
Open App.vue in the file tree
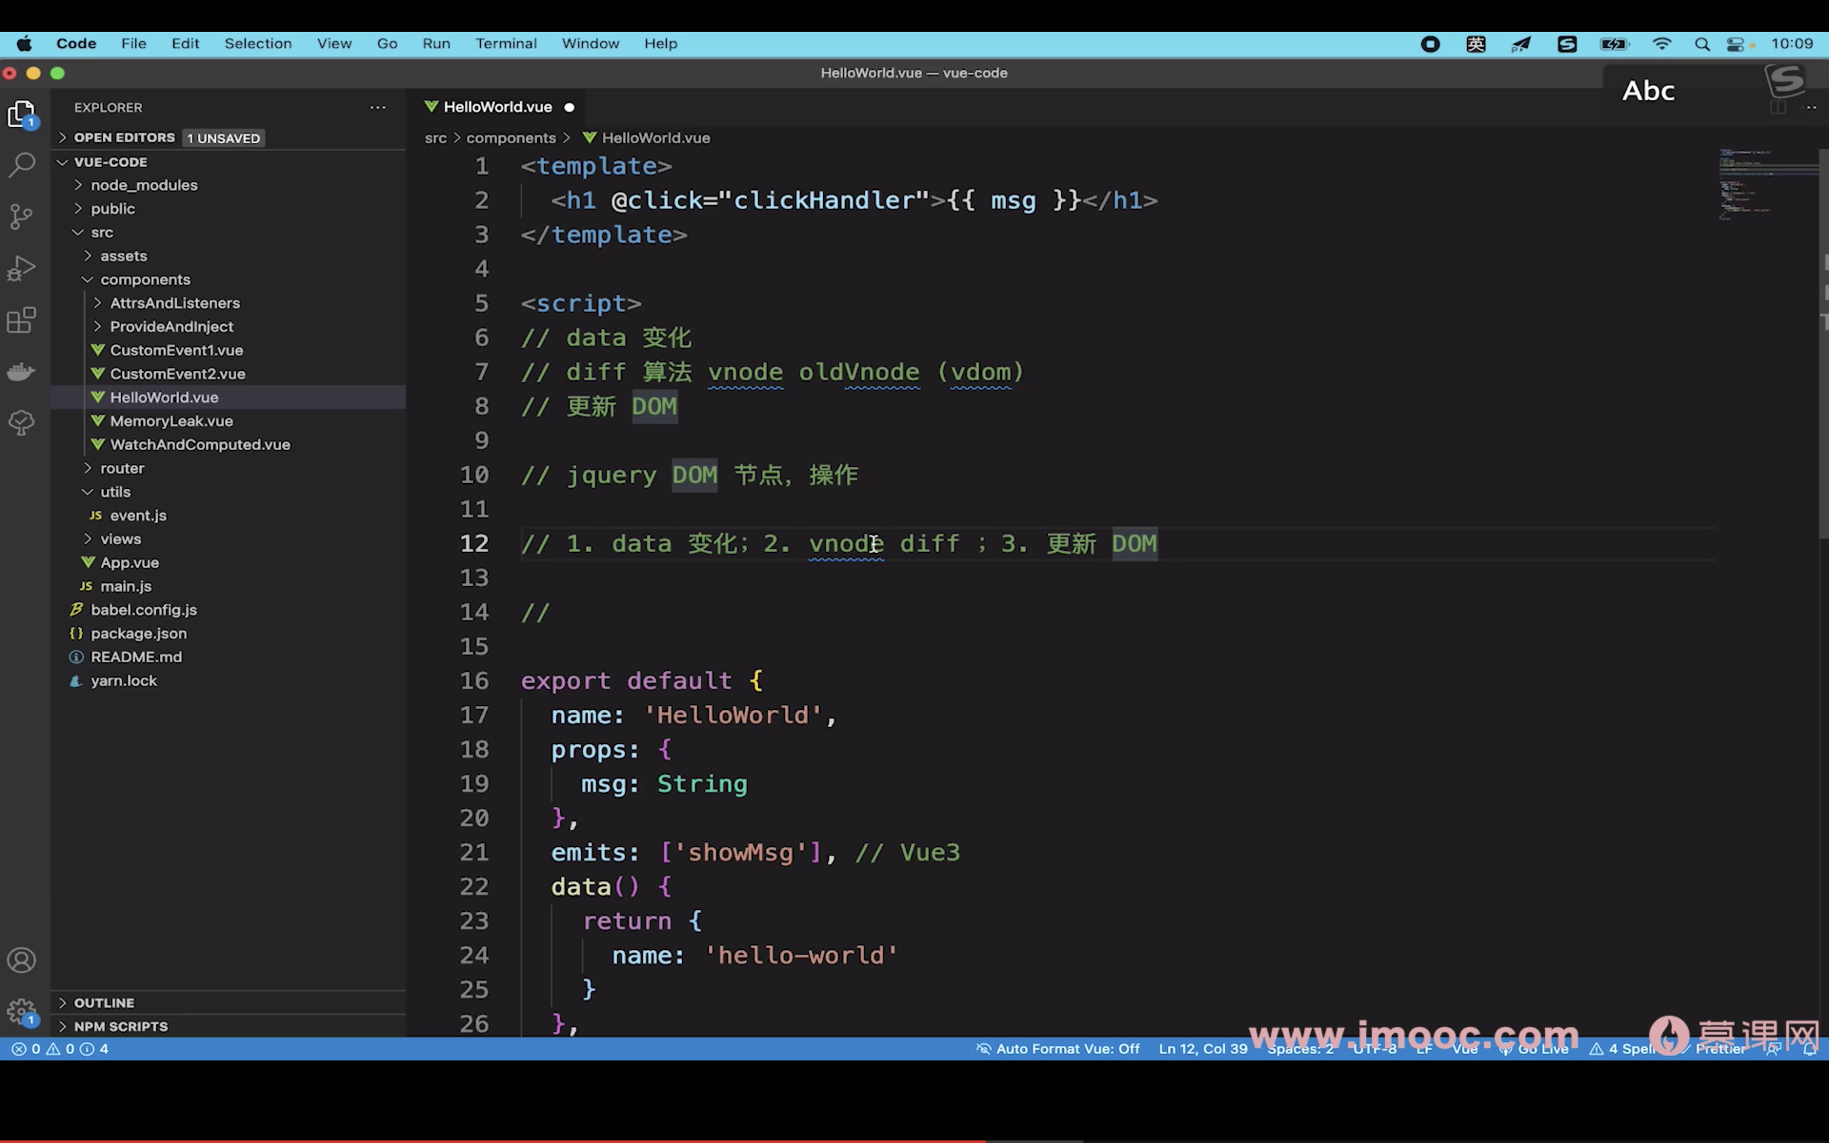130,563
